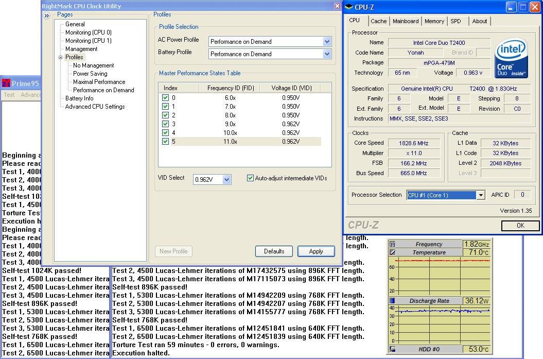Screen dimensions: 543x359
Task: Uncheck performance state index 0
Action: coord(166,98)
